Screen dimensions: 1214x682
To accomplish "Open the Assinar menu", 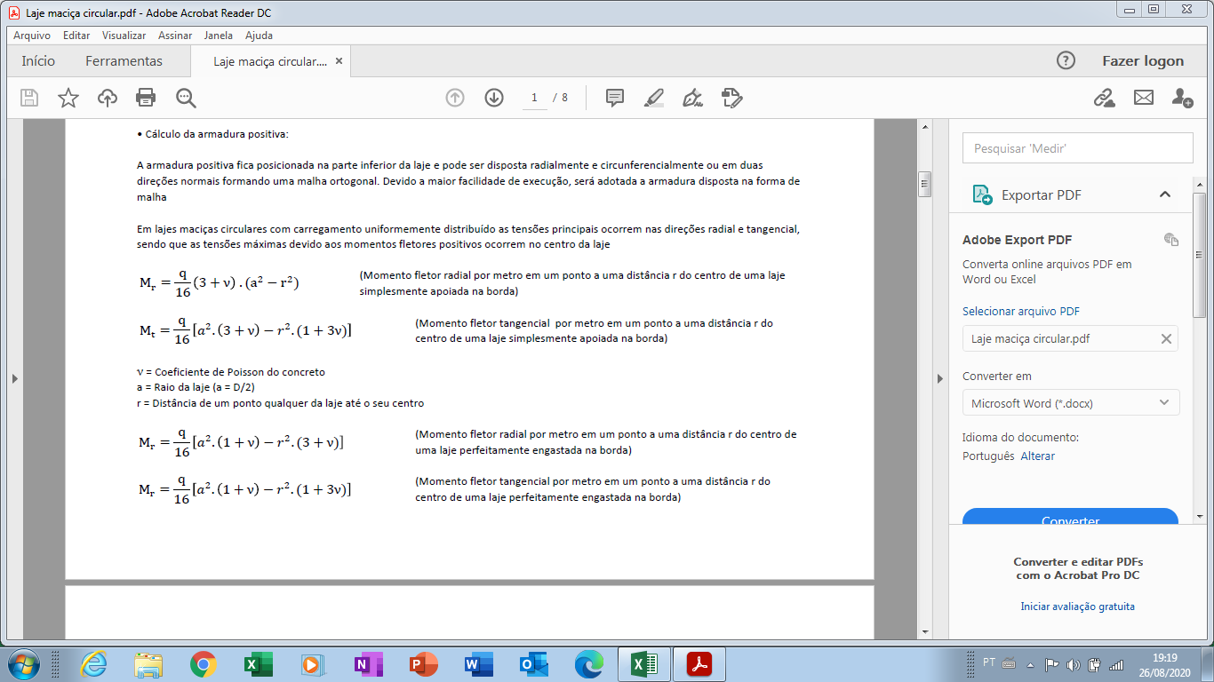I will [x=175, y=36].
